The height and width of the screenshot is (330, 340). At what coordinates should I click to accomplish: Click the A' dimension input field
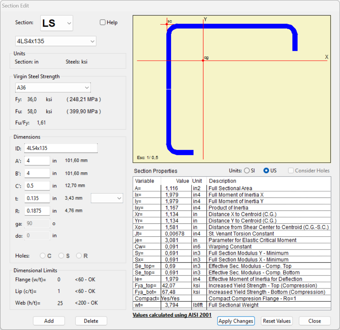[37, 161]
